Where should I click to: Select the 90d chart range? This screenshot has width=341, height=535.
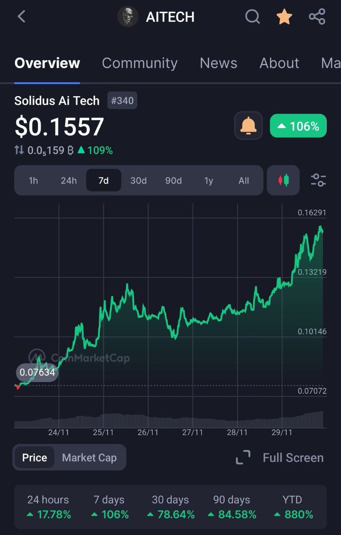pyautogui.click(x=174, y=181)
